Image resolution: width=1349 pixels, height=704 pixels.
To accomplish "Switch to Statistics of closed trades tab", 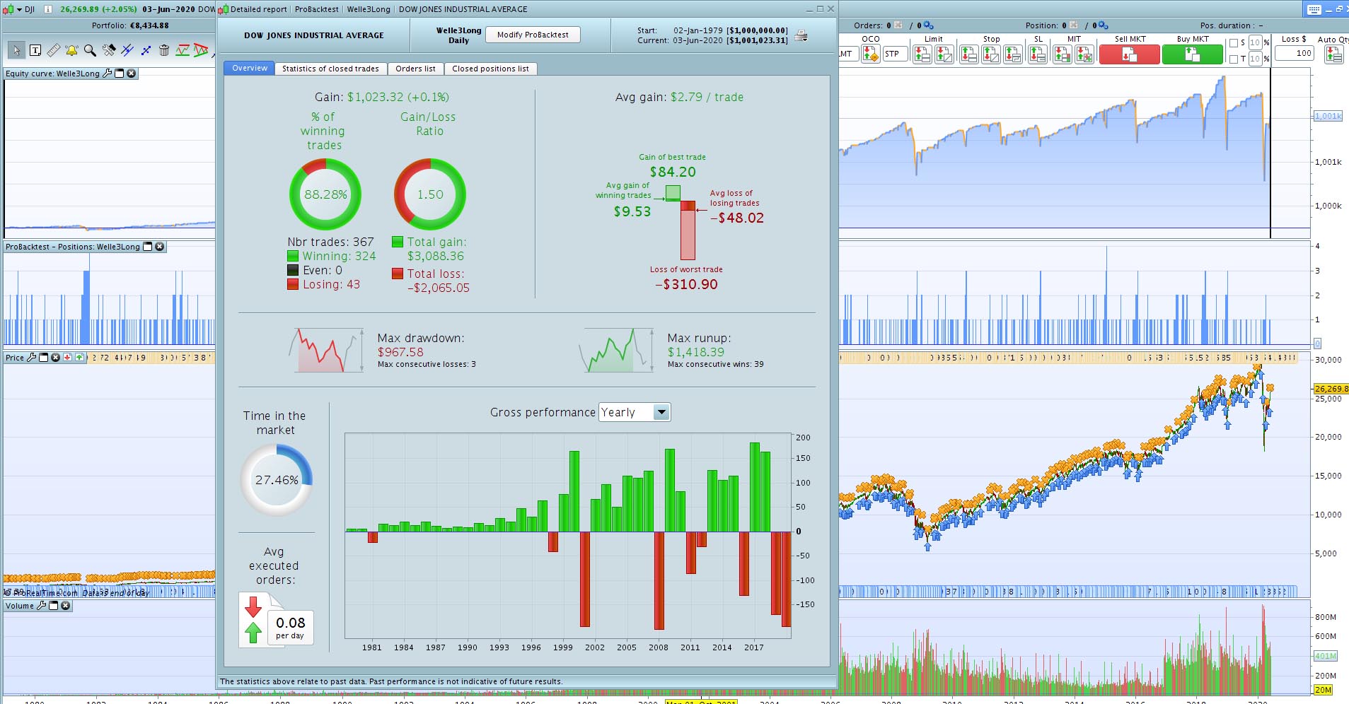I will 330,69.
